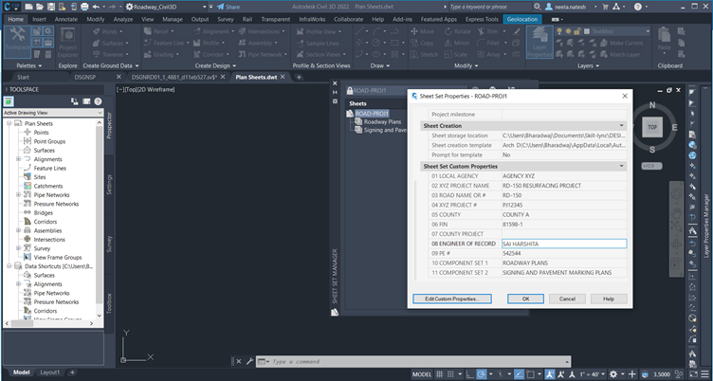Click the Project Explorer ribbon button

(67, 43)
